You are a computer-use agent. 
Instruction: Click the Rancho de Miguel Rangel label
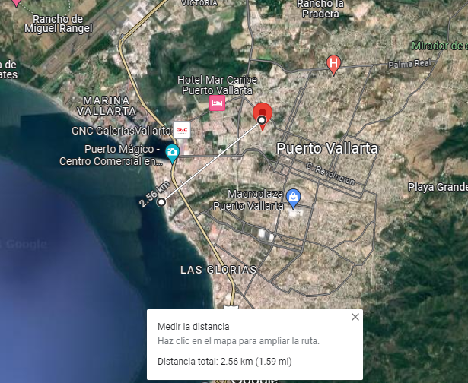coord(59,24)
